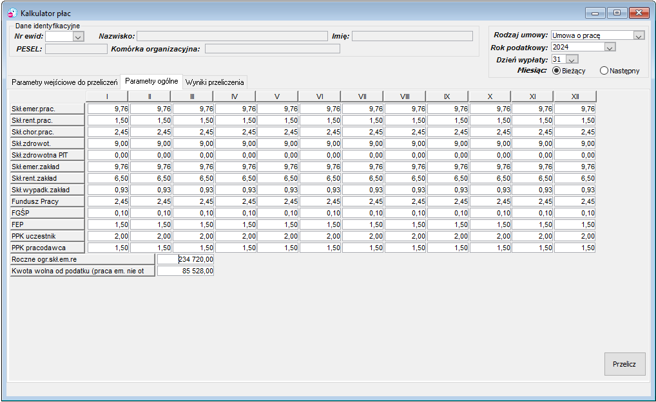Click the Skł.zdrowotna PIT row label
656x402 pixels.
pyautogui.click(x=47, y=155)
